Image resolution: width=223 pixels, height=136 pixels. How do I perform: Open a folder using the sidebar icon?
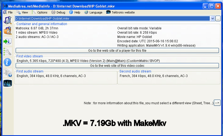pos(8,30)
